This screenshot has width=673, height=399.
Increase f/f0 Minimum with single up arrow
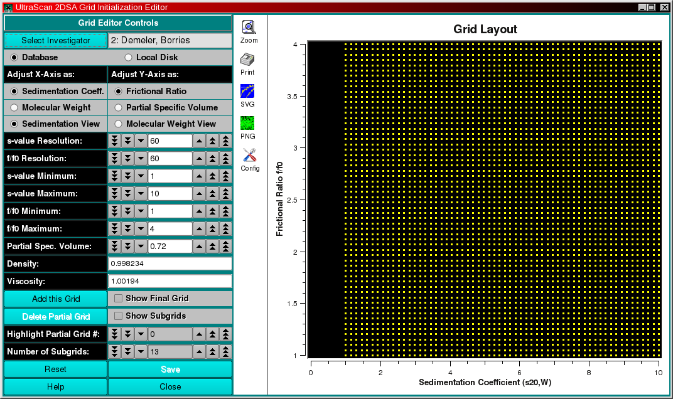pyautogui.click(x=199, y=211)
